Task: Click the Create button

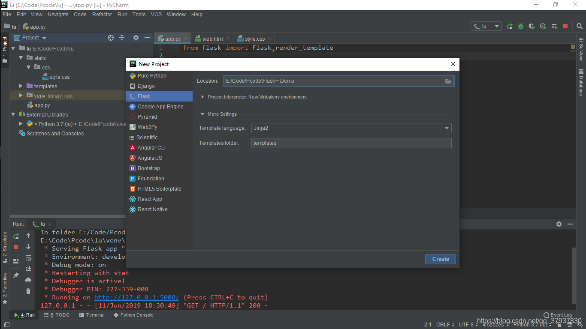Action: [x=441, y=259]
